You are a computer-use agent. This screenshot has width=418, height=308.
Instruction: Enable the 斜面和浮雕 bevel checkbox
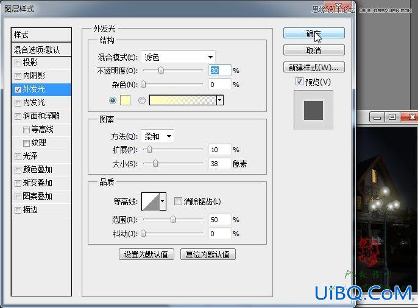pos(18,116)
